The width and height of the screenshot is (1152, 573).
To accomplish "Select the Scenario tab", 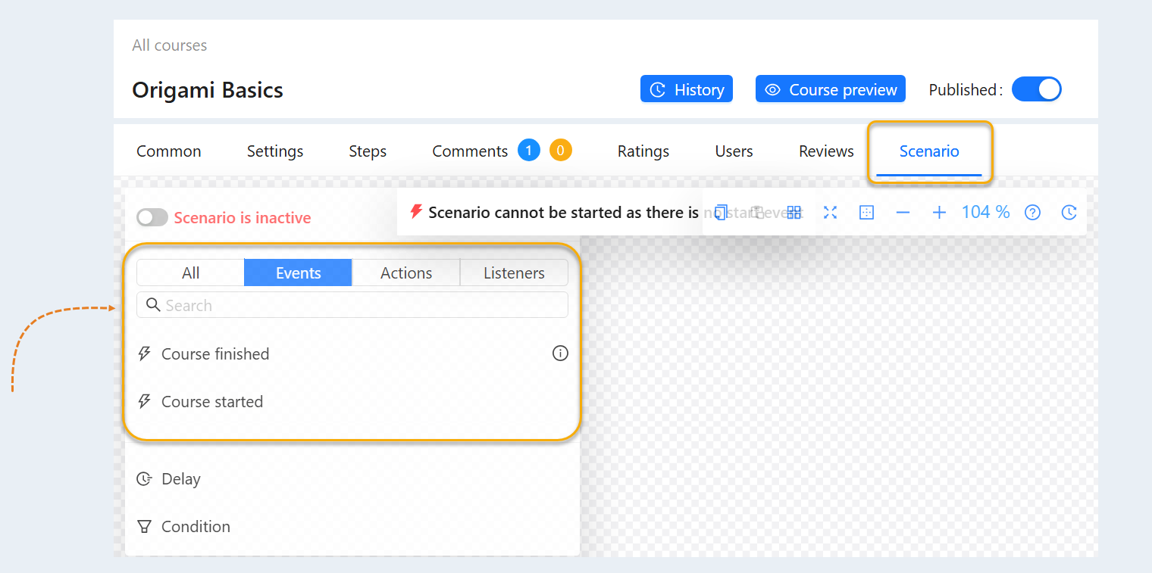I will tap(929, 151).
